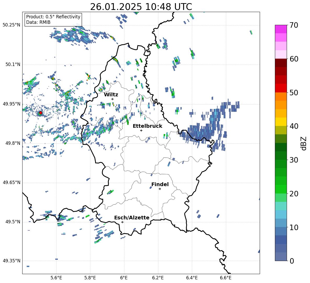This screenshot has height=283, width=310.
Task: Click the green radar echo southwest of Findel region
Action: click(110, 192)
